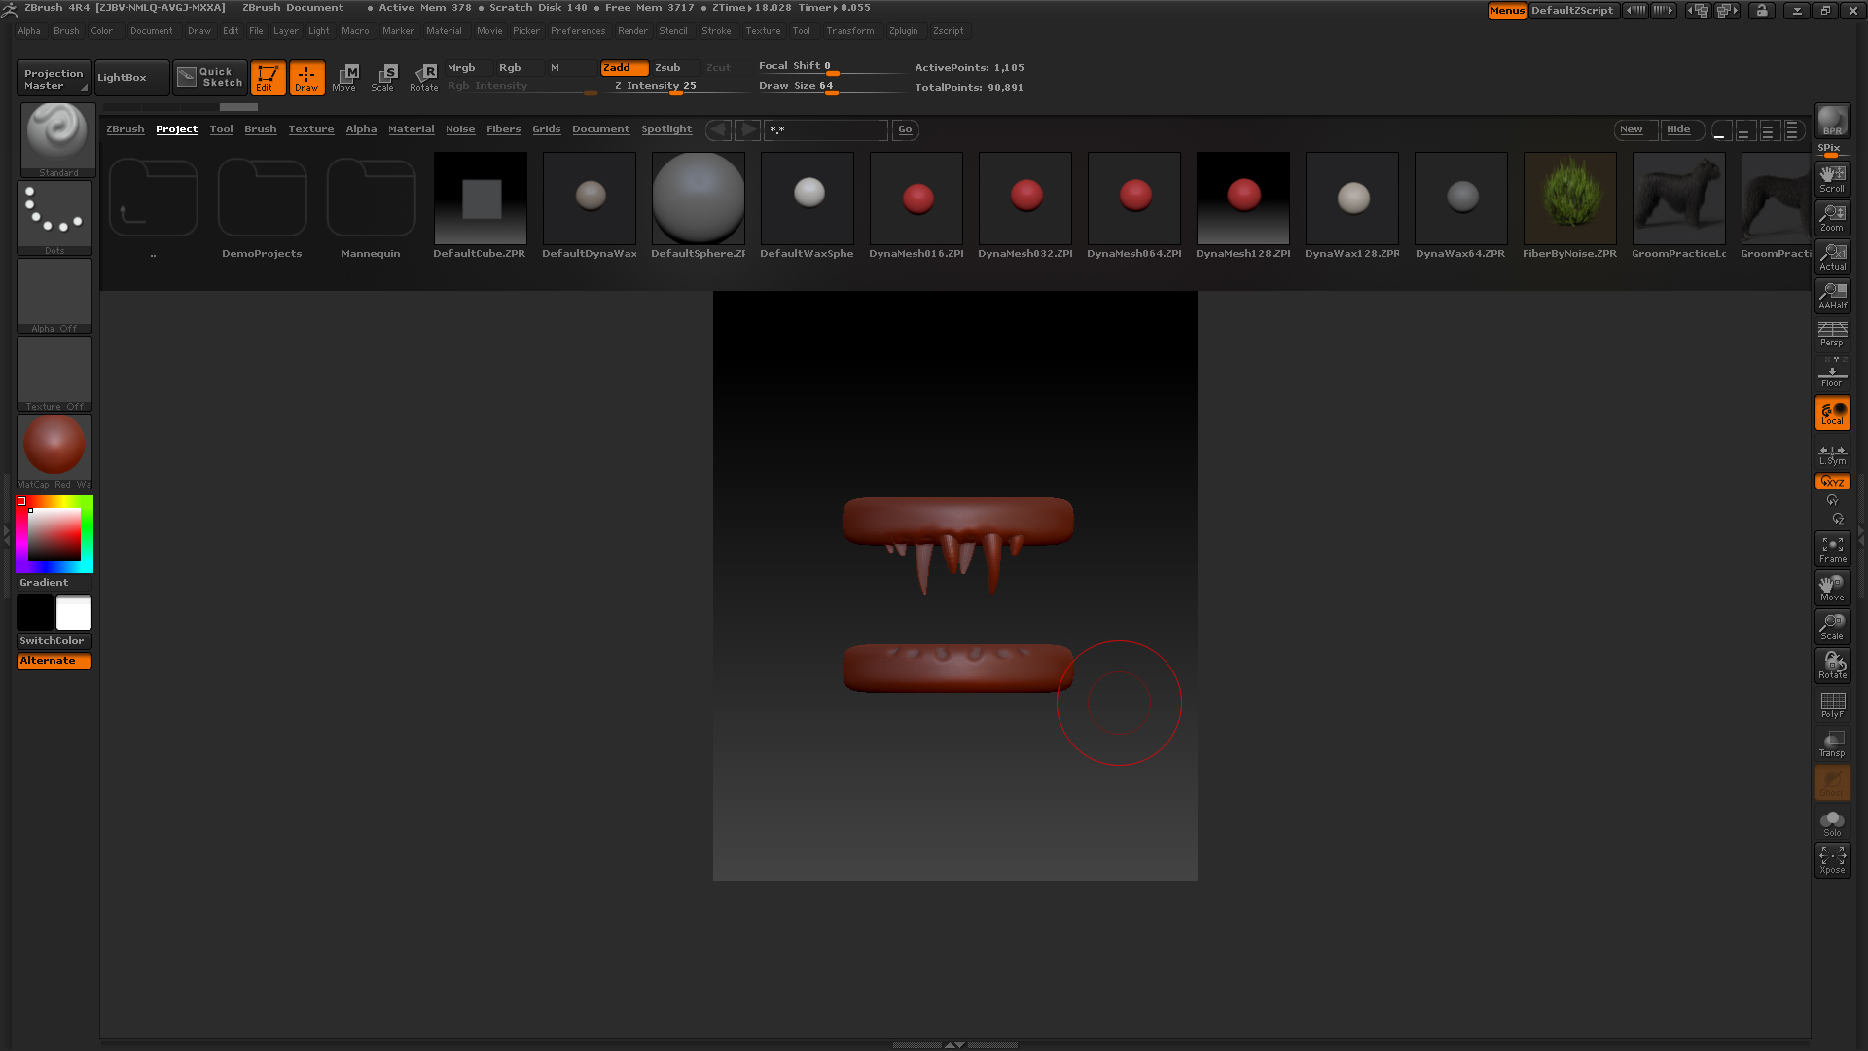Click the New project button
The width and height of the screenshot is (1868, 1051).
1631,128
